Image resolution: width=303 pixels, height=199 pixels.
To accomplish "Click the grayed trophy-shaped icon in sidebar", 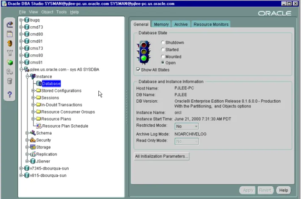I will tap(10, 53).
